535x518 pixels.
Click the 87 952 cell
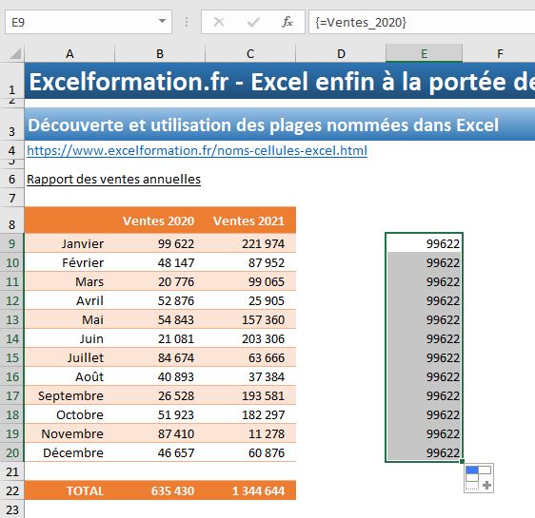(250, 262)
